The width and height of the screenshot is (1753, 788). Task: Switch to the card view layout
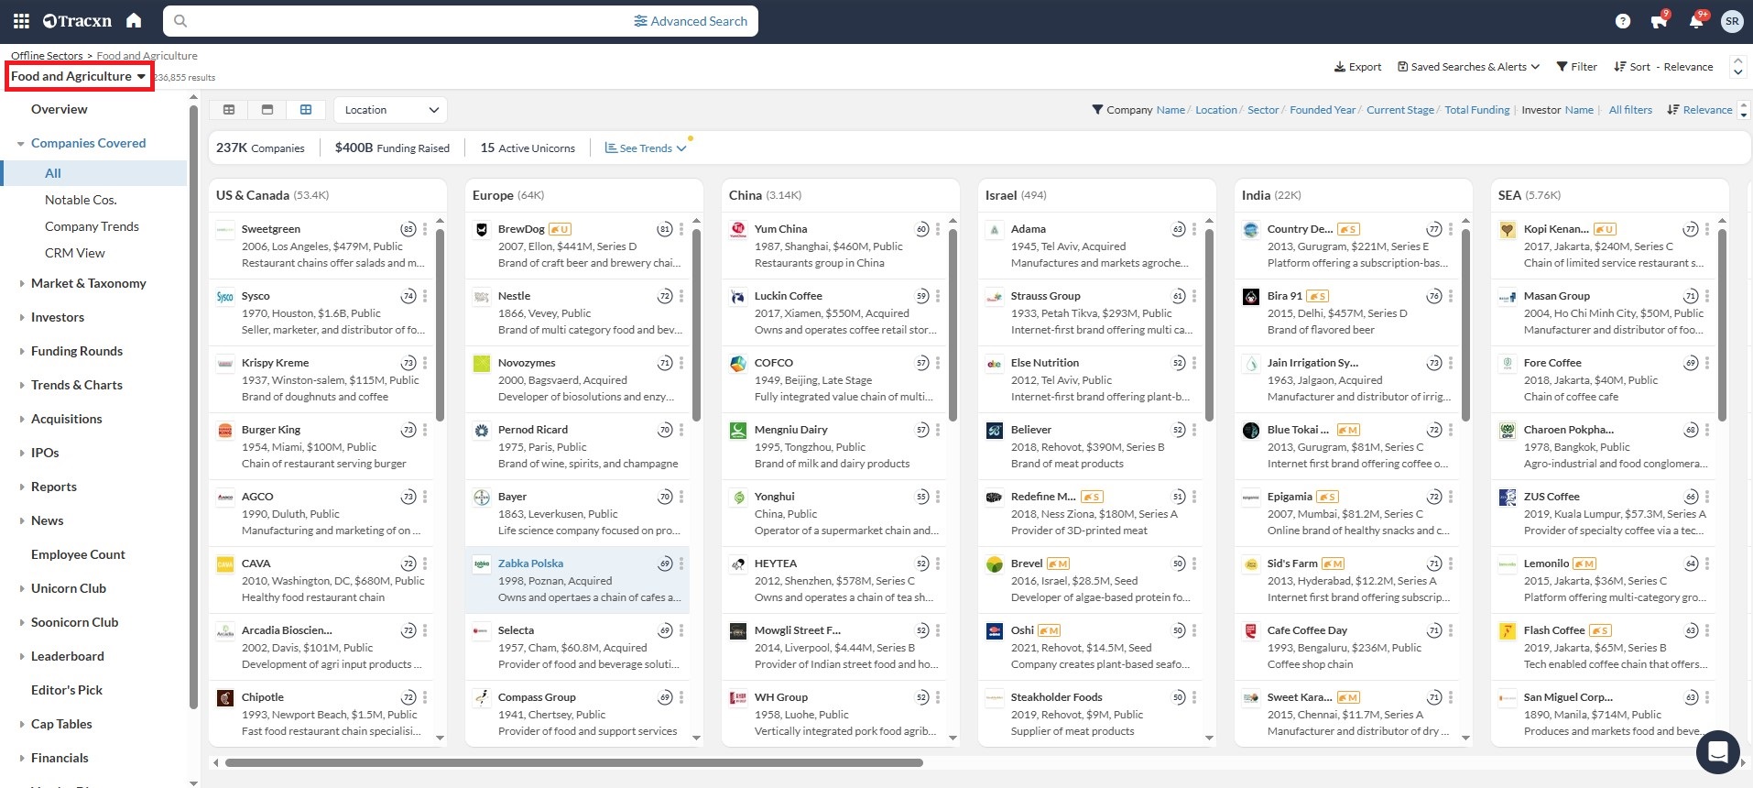pyautogui.click(x=267, y=110)
